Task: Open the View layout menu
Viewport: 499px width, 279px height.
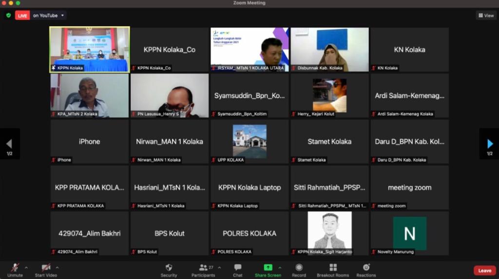Action: (x=486, y=16)
